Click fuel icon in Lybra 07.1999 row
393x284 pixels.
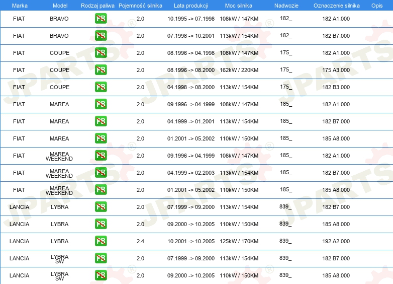point(101,207)
